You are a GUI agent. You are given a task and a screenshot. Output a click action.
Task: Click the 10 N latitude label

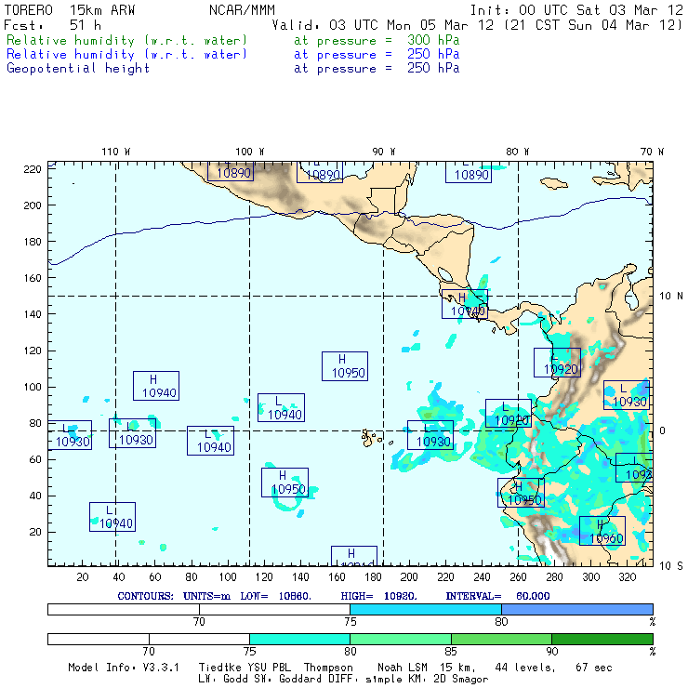click(669, 296)
